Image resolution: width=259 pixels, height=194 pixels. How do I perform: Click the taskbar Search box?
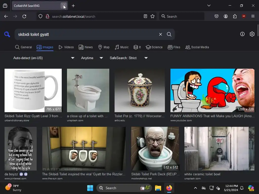coord(124,188)
